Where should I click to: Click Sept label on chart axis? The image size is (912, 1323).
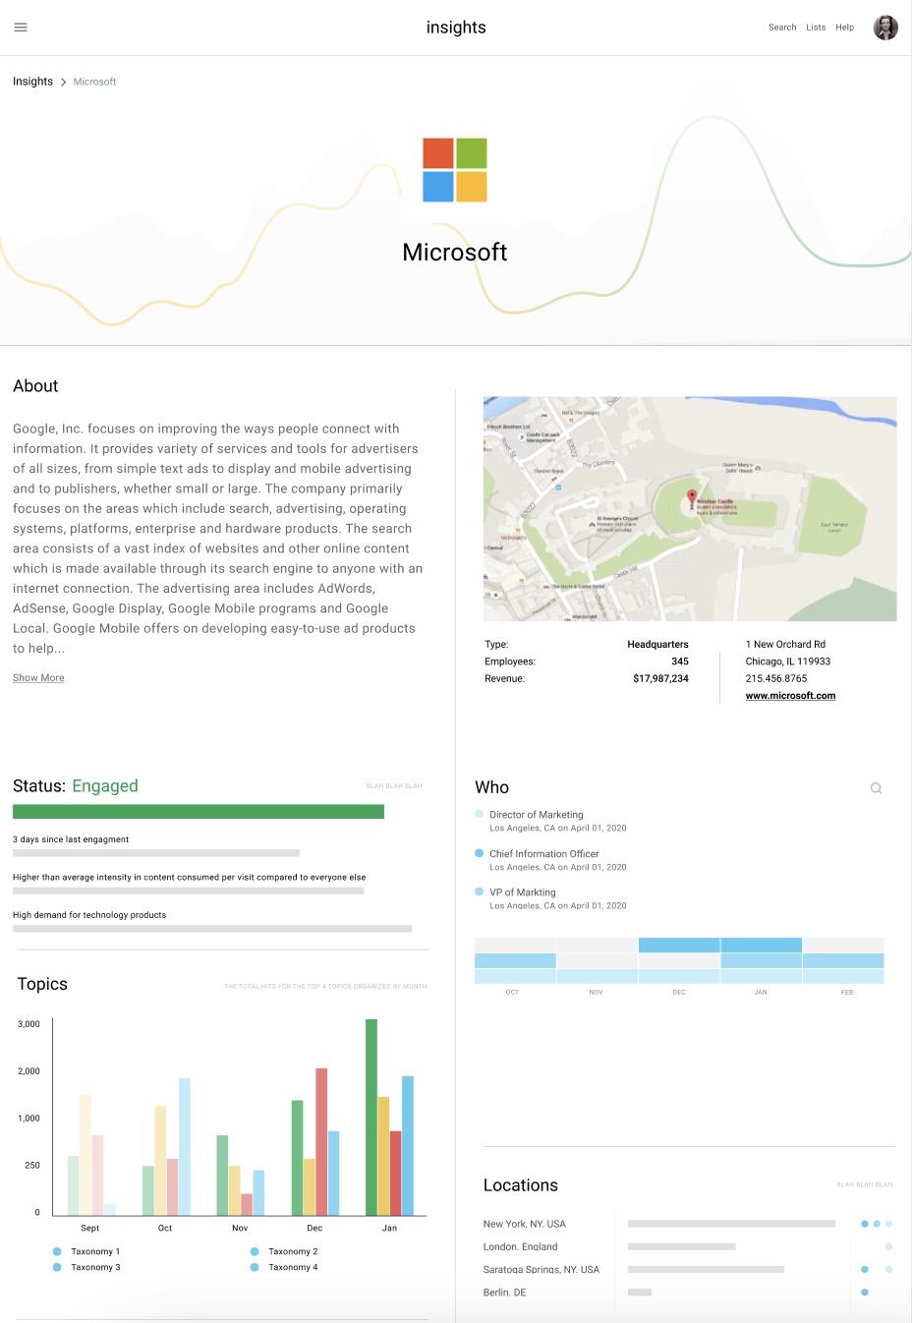(89, 1228)
